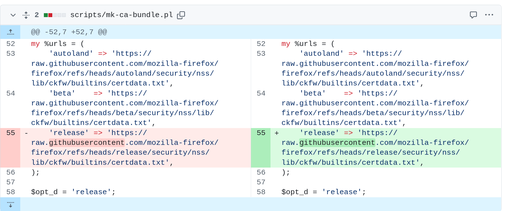The width and height of the screenshot is (505, 211).
Task: Open the file comment icon
Action: tap(473, 15)
